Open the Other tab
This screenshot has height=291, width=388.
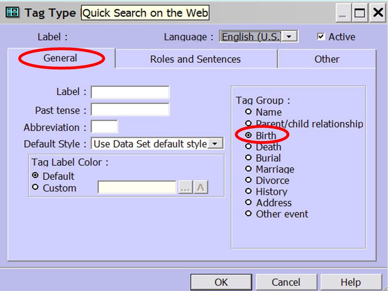[327, 59]
